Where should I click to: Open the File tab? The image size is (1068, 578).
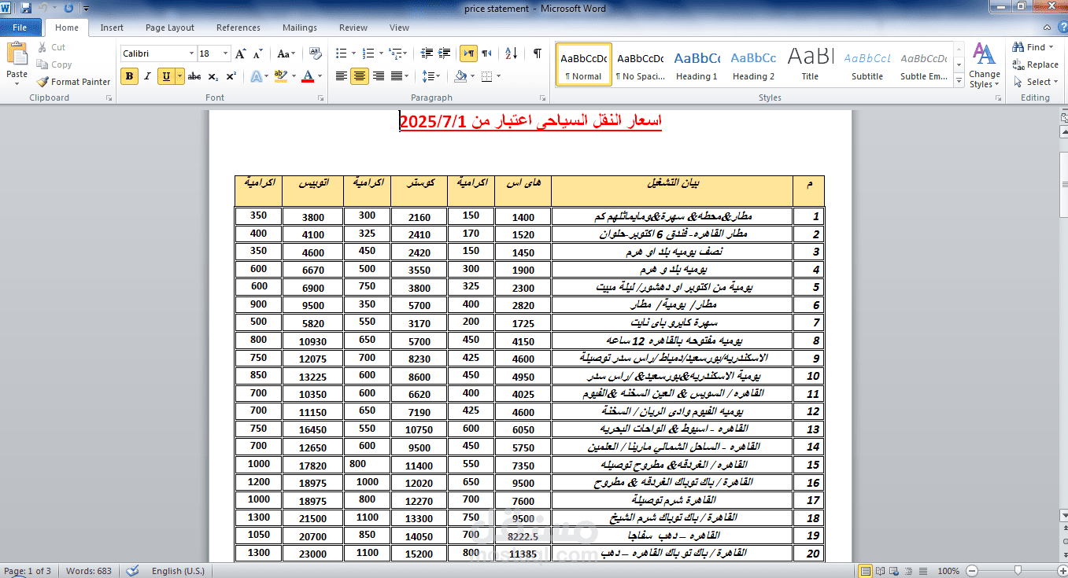[x=20, y=28]
